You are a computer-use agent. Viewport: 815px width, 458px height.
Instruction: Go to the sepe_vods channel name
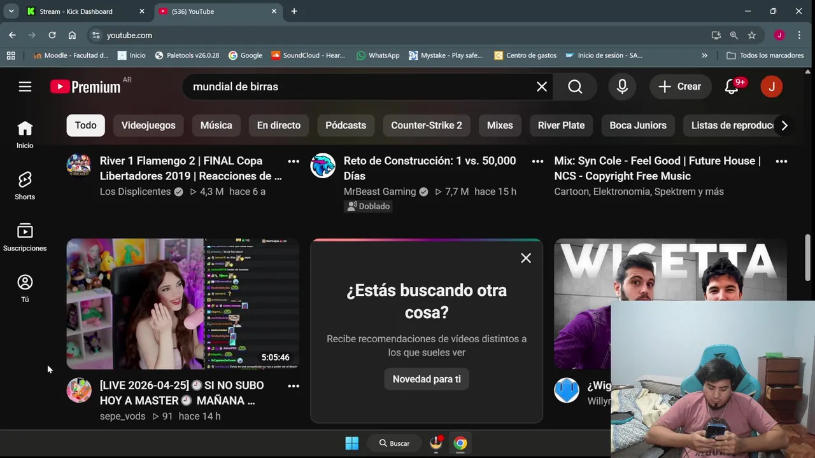(122, 416)
